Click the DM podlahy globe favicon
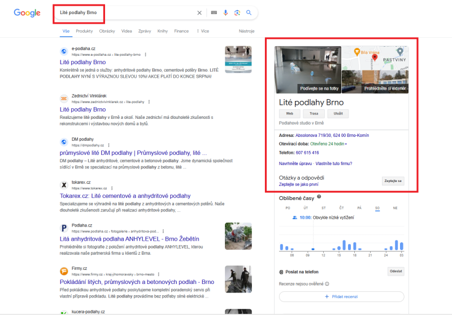 (x=64, y=142)
